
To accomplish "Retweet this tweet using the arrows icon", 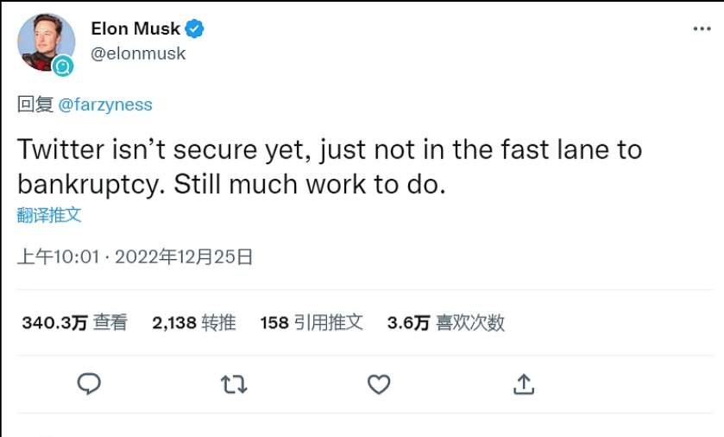I will click(233, 383).
